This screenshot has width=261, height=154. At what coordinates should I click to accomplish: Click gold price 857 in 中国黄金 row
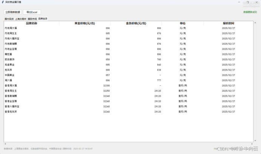[108, 75]
